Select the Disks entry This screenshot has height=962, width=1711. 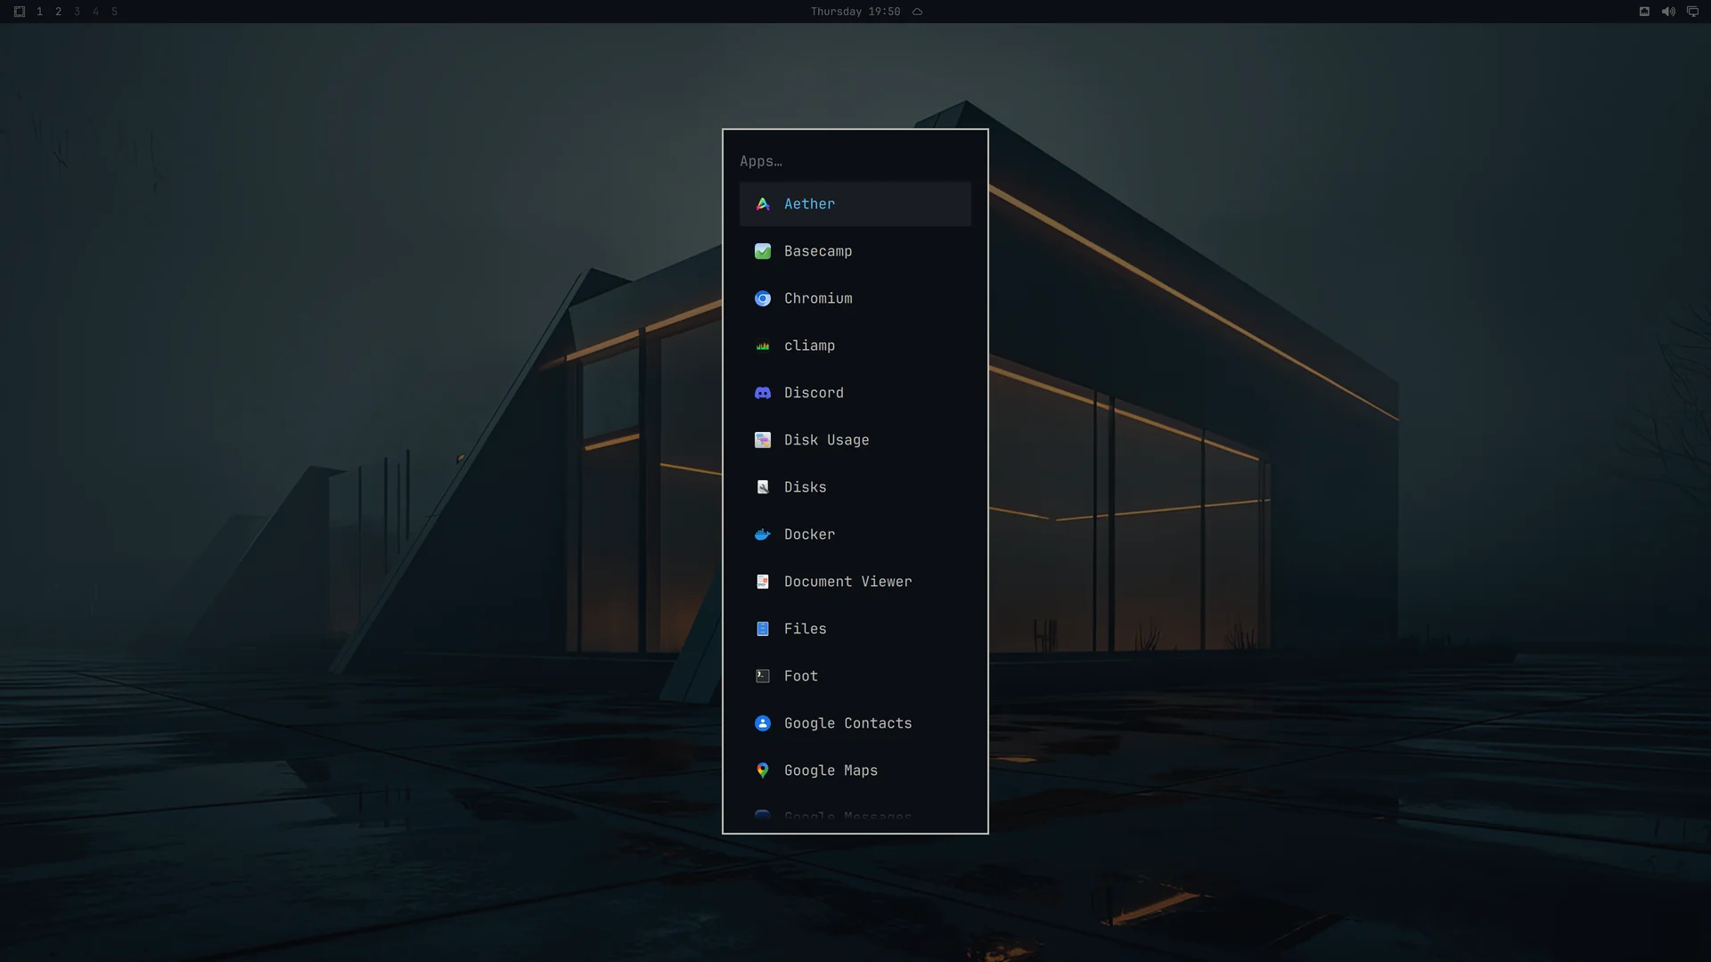[855, 487]
